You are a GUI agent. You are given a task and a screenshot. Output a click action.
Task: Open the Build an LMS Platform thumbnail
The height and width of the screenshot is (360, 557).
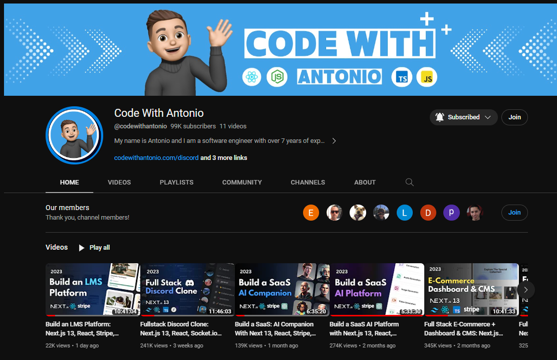(93, 290)
